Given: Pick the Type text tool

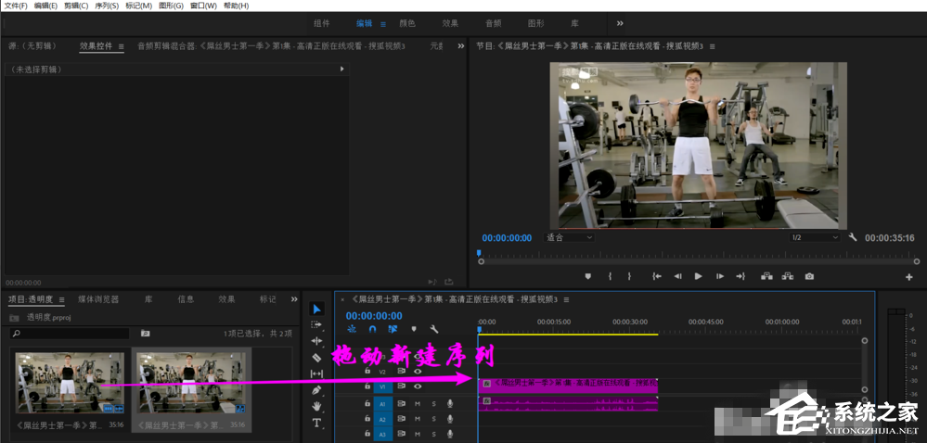Looking at the screenshot, I should click(x=316, y=423).
